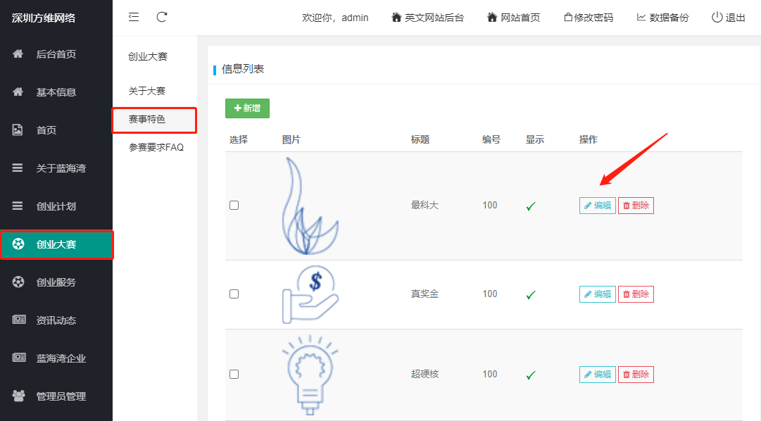Select the checkbox for the 真奖金 row

234,294
